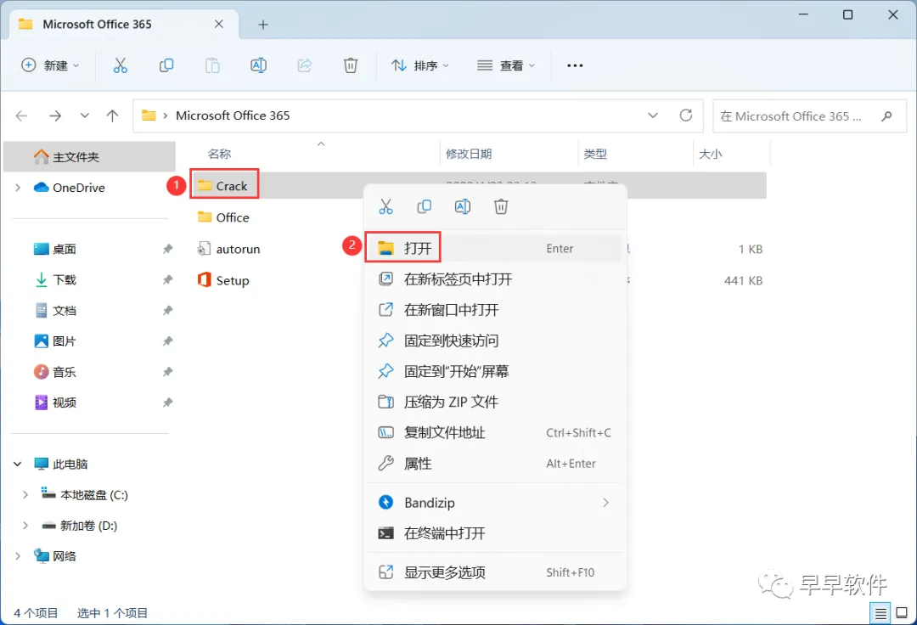Click the Share icon in the toolbar
Screen dimensions: 917x625
(305, 65)
